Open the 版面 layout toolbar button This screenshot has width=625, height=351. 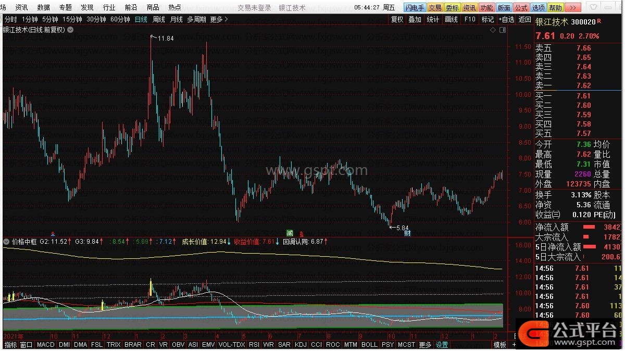point(504,8)
